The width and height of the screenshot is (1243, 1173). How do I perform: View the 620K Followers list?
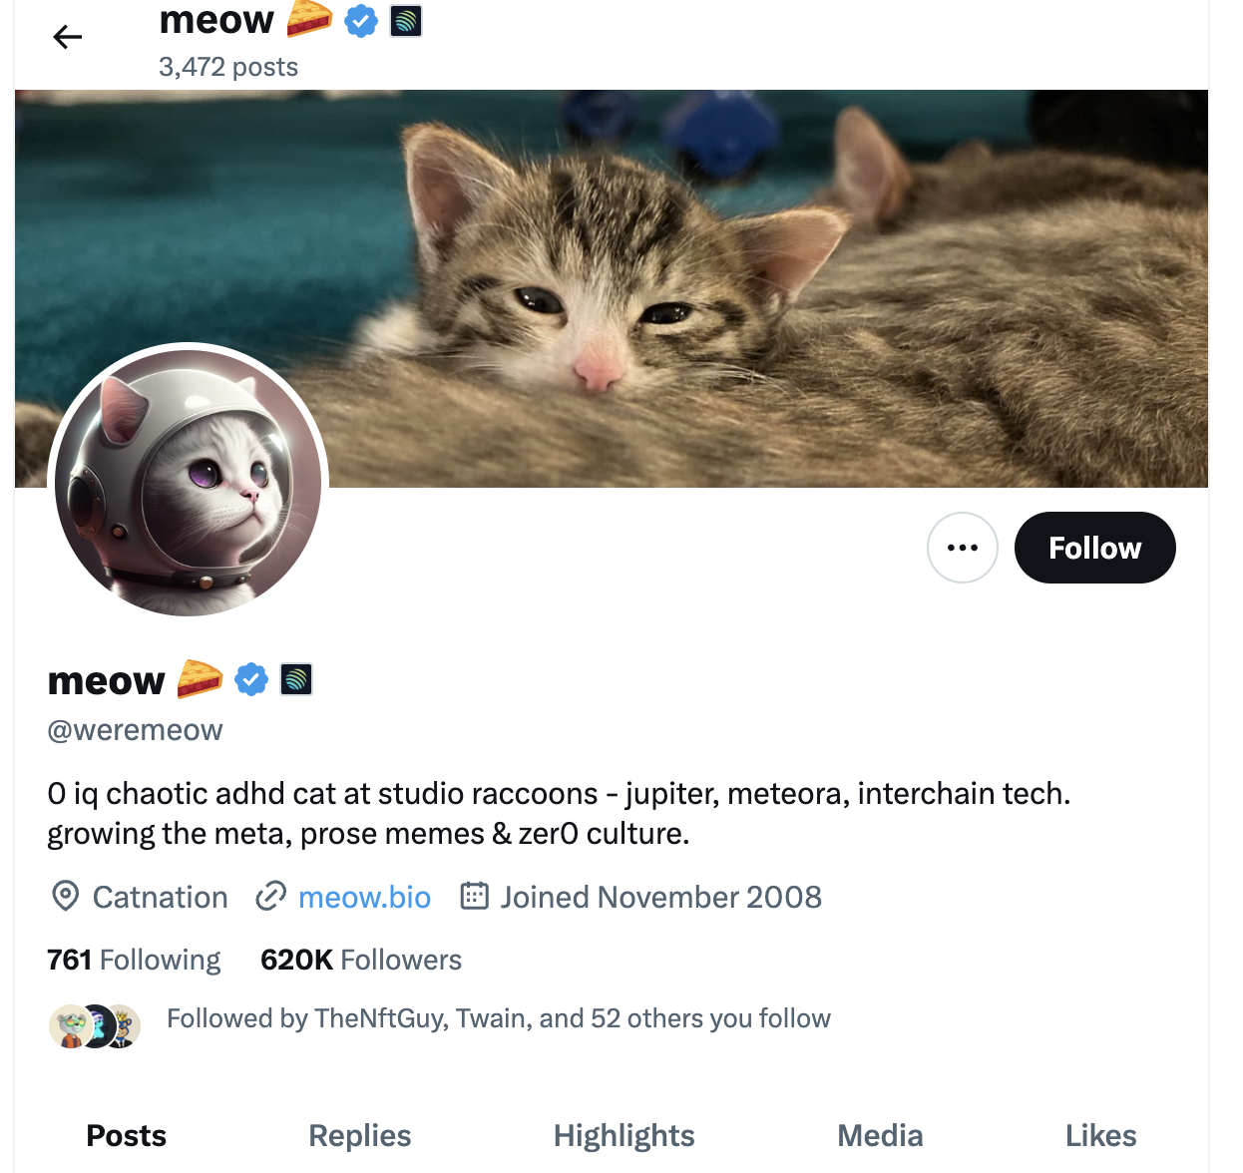coord(360,960)
